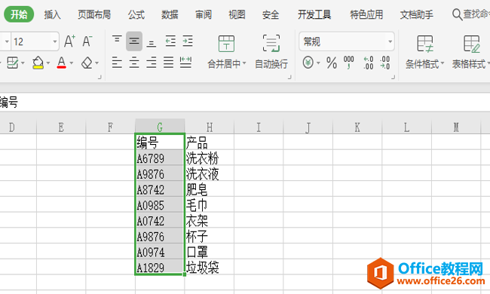Align text left
The height and width of the screenshot is (294, 490).
click(117, 63)
